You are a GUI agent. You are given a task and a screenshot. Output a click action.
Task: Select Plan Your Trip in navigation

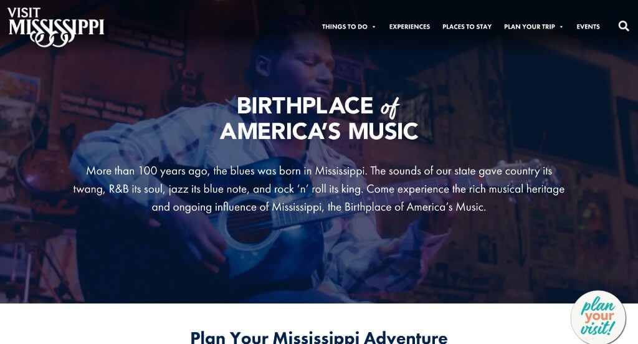coord(530,26)
